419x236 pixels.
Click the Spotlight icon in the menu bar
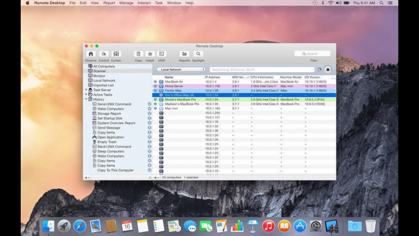coord(381,3)
